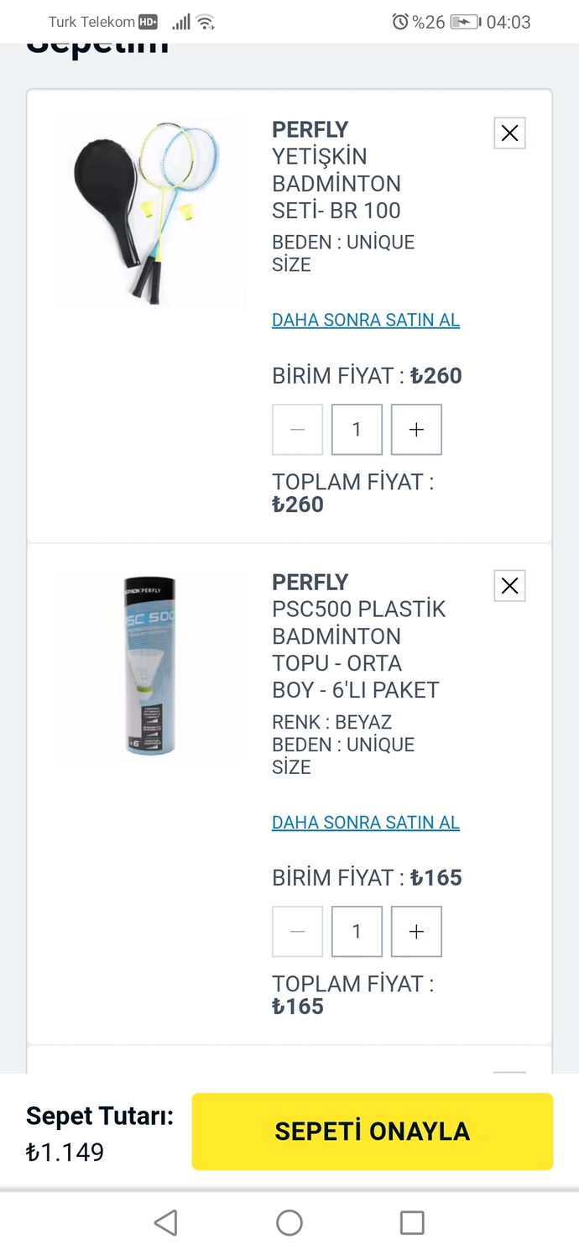Screen dimensions: 579x1255
Task: Confirm cart with SEPETİ ONAYLA button
Action: click(372, 1132)
